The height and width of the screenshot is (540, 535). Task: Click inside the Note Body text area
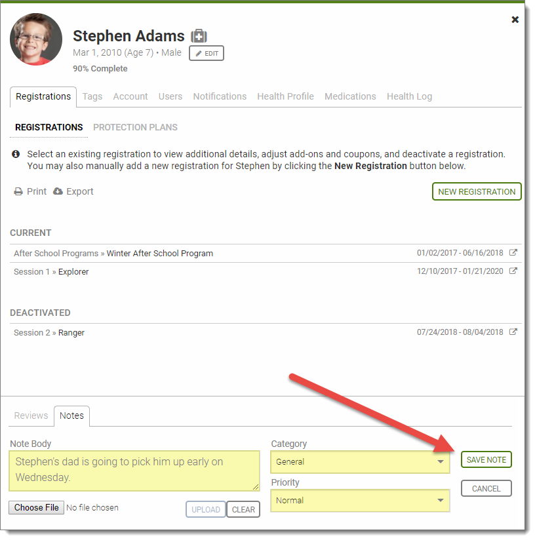(x=134, y=470)
